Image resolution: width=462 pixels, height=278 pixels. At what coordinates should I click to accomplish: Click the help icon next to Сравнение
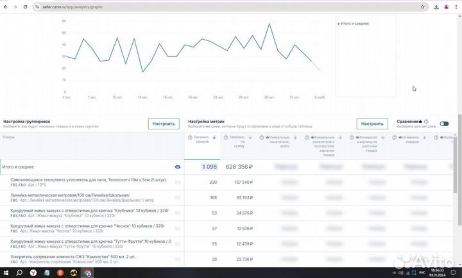(x=426, y=122)
